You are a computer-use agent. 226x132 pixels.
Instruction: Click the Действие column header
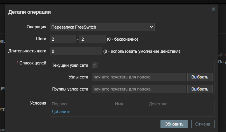[x=158, y=104]
